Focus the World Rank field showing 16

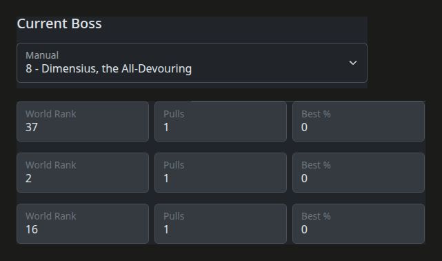83,224
